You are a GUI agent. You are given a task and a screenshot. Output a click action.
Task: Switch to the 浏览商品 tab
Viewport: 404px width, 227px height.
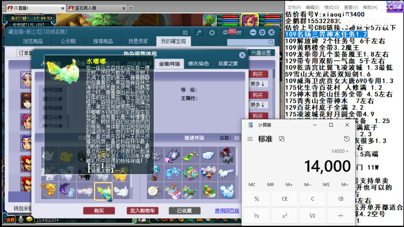pos(33,41)
